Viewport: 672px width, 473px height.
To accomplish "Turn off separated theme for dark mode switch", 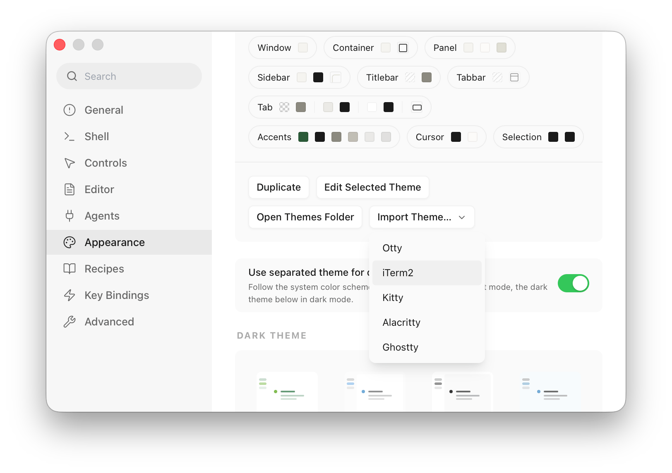I will click(x=573, y=284).
